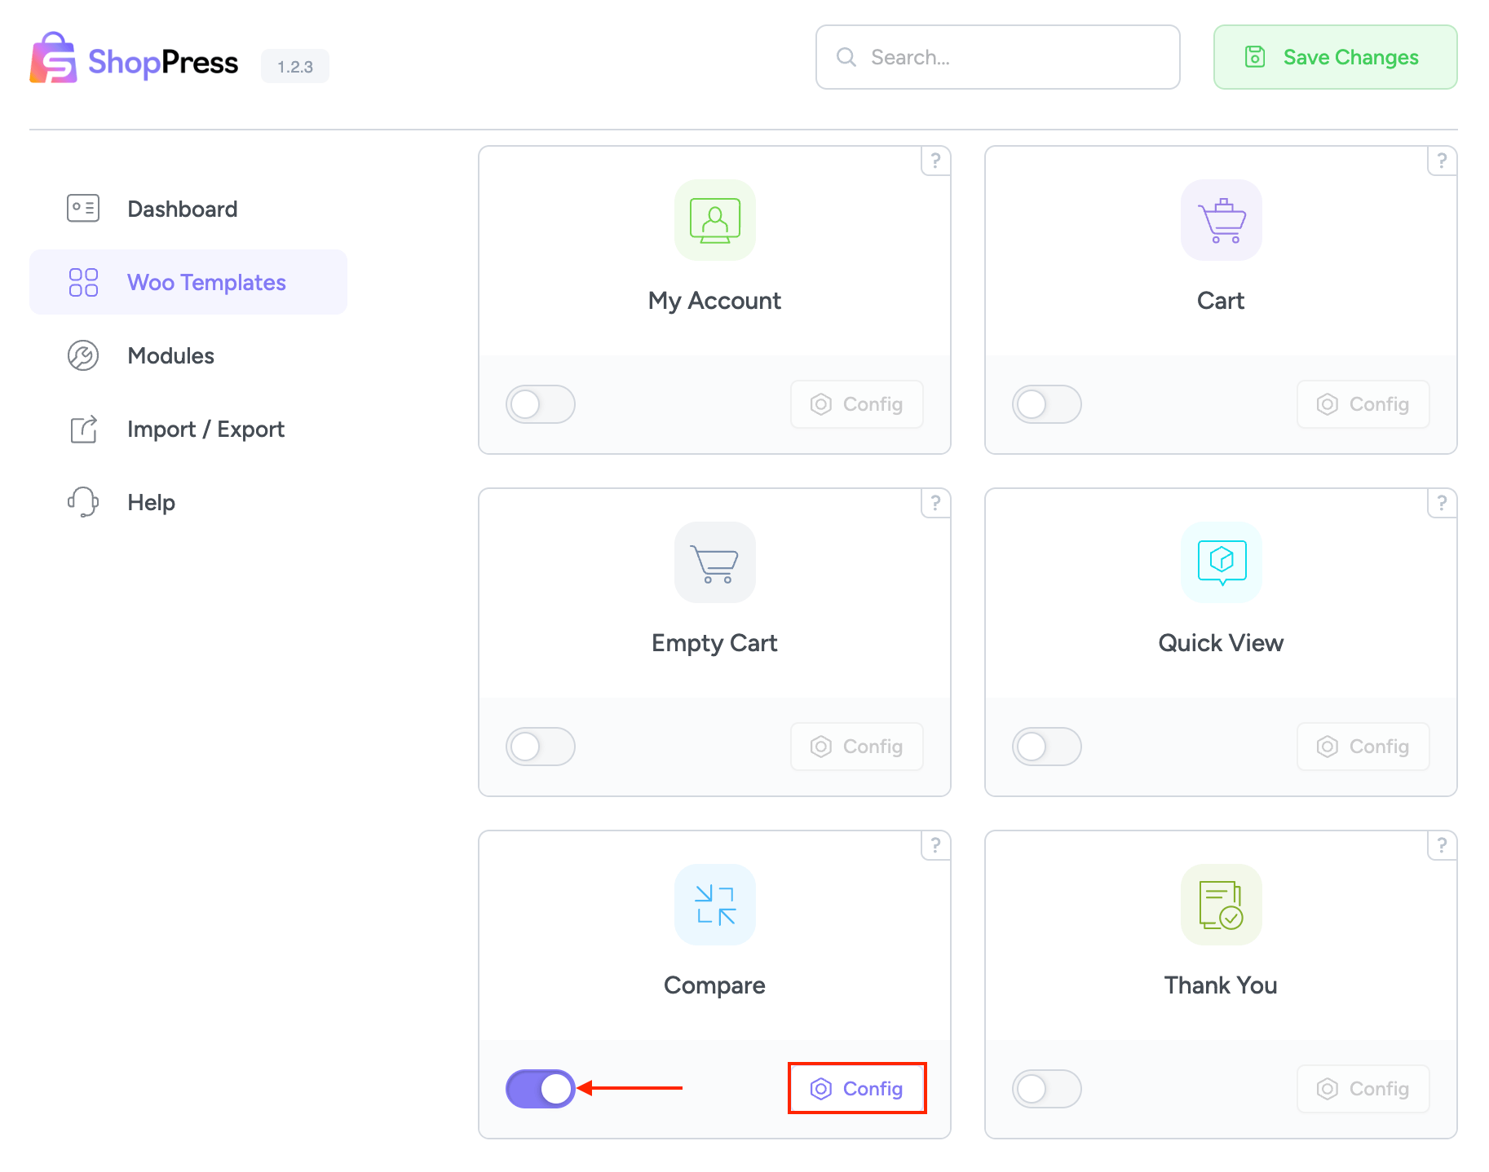Click the Compare arrows icon

coord(714,905)
